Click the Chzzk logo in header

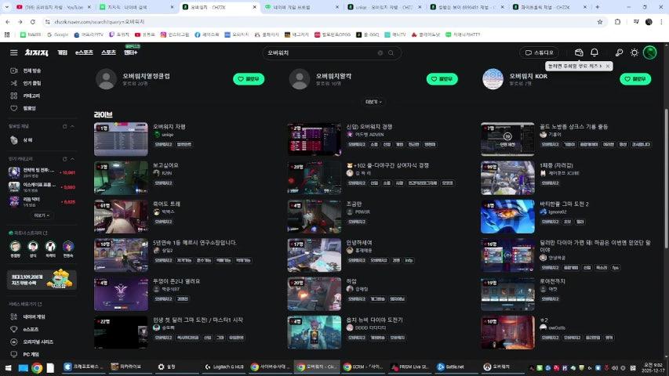(37, 52)
